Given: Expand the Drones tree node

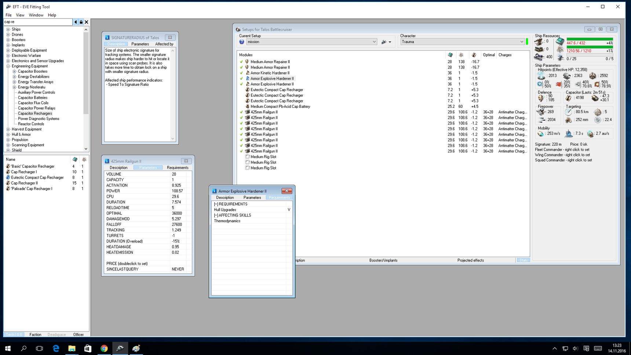Looking at the screenshot, I should point(8,34).
